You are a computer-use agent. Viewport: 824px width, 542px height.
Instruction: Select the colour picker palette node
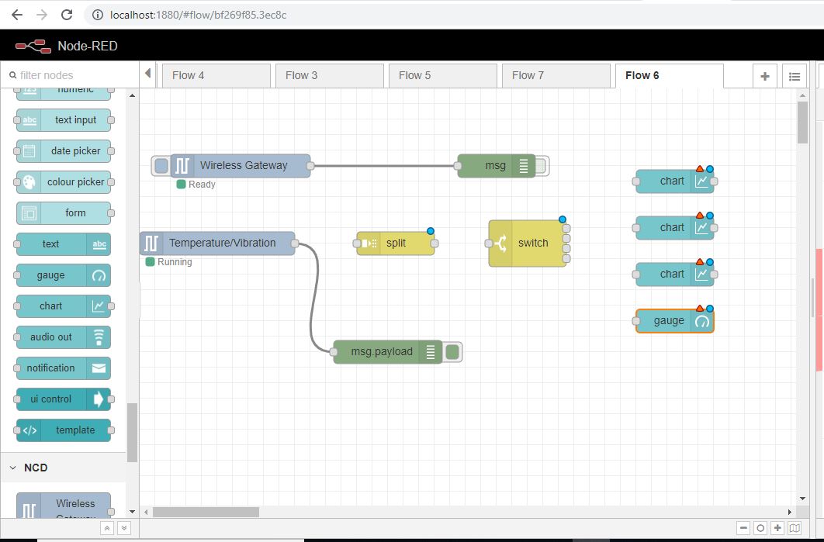point(63,182)
